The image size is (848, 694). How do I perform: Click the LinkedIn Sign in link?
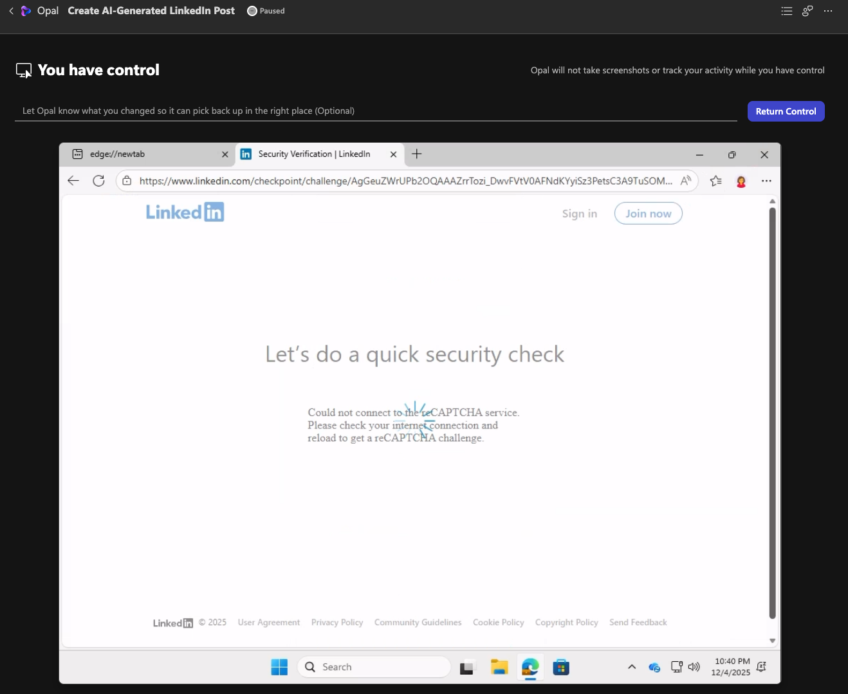coord(579,214)
